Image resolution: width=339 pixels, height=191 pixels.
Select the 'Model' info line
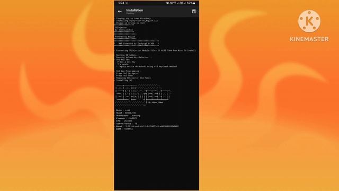click(126, 113)
